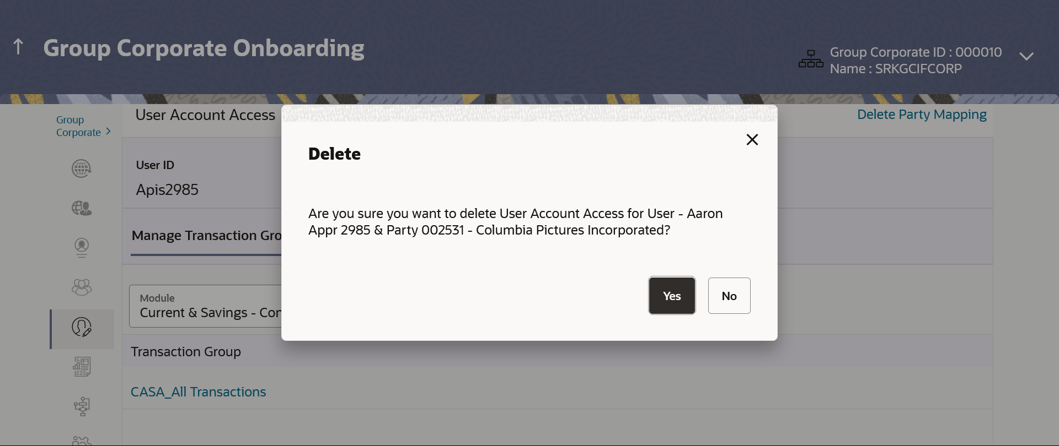
Task: Select the user account access edit icon
Action: tap(82, 327)
